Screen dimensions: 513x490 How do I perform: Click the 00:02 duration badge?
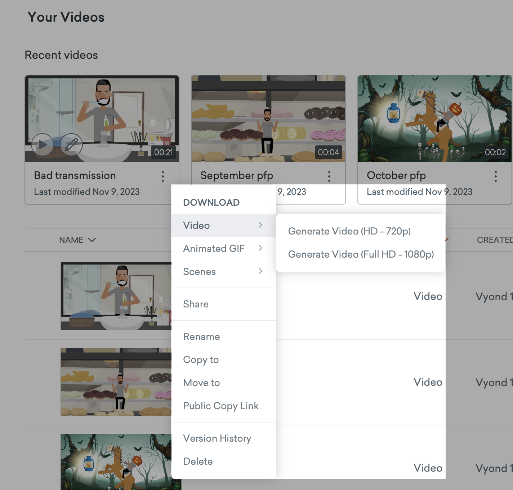495,152
